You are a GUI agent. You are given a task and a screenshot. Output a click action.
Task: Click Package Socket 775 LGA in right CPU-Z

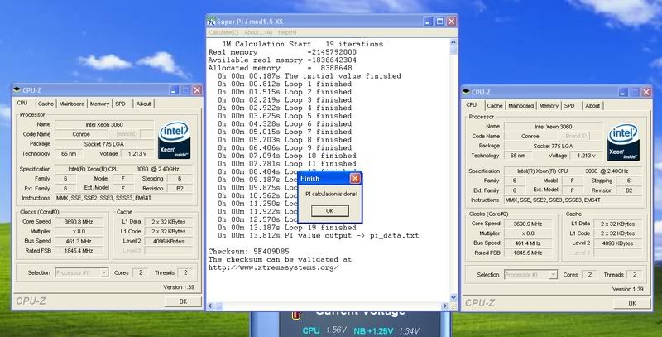point(554,146)
